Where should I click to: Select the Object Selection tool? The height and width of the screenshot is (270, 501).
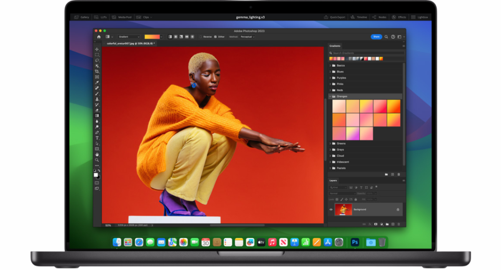tap(97, 66)
